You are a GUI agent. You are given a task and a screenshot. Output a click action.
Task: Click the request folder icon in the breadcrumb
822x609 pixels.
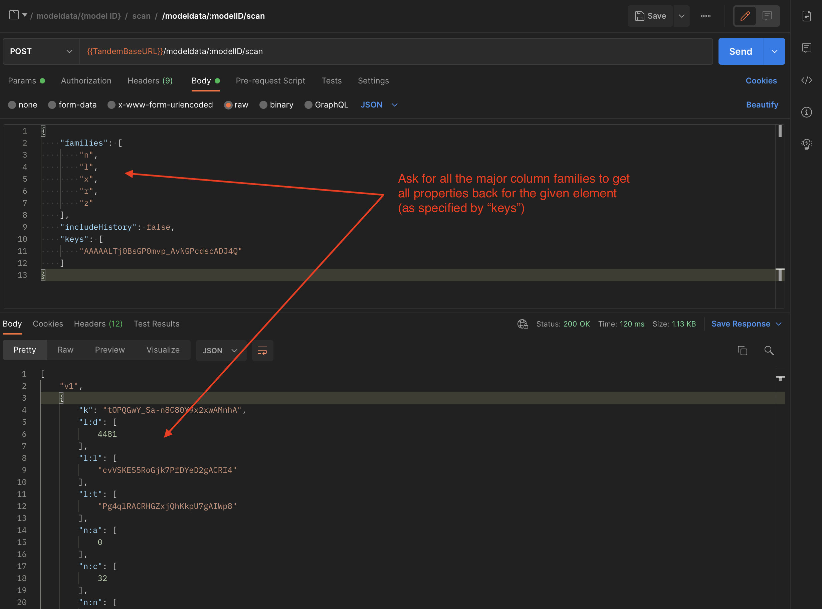tap(14, 15)
